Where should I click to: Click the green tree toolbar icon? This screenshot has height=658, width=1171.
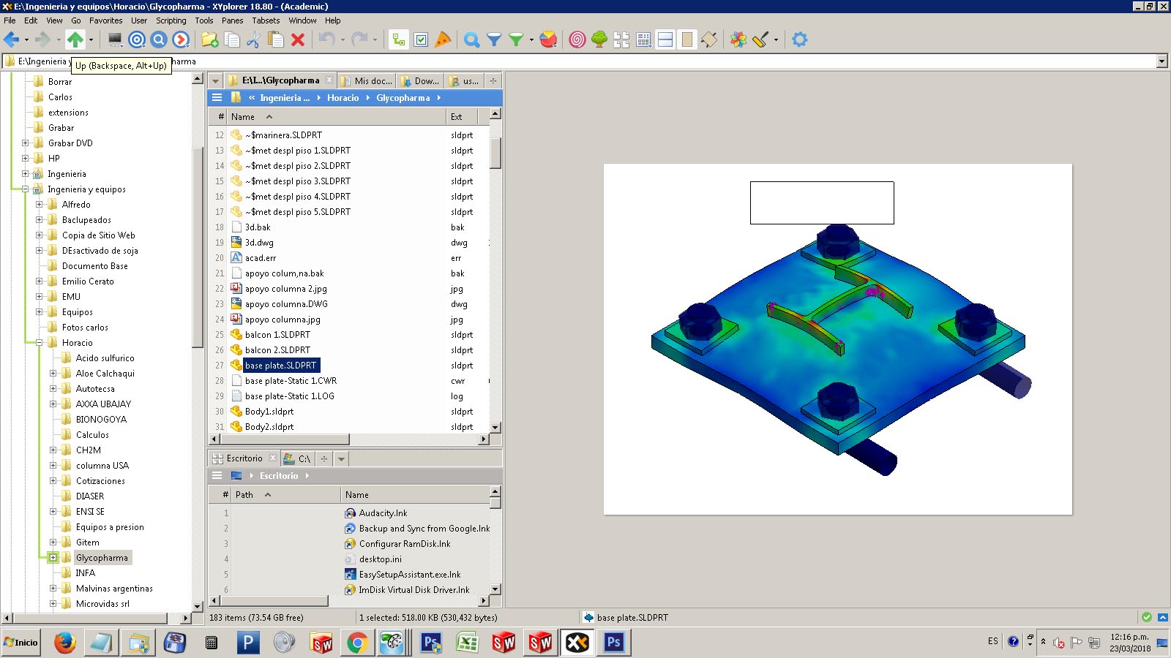coord(599,39)
